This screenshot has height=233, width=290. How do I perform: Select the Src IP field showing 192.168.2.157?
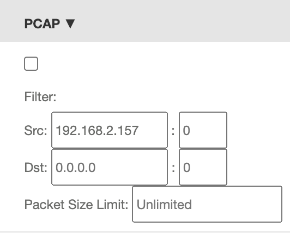tap(110, 130)
